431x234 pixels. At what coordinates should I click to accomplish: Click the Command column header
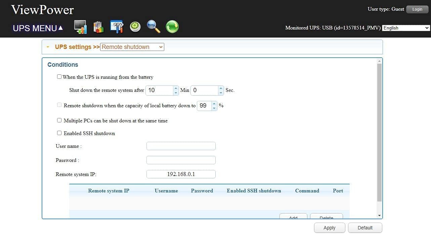tap(307, 191)
